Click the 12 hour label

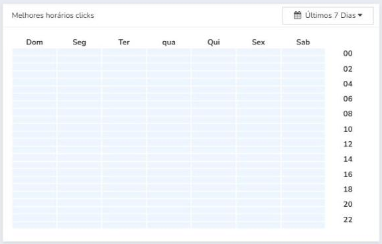348,144
